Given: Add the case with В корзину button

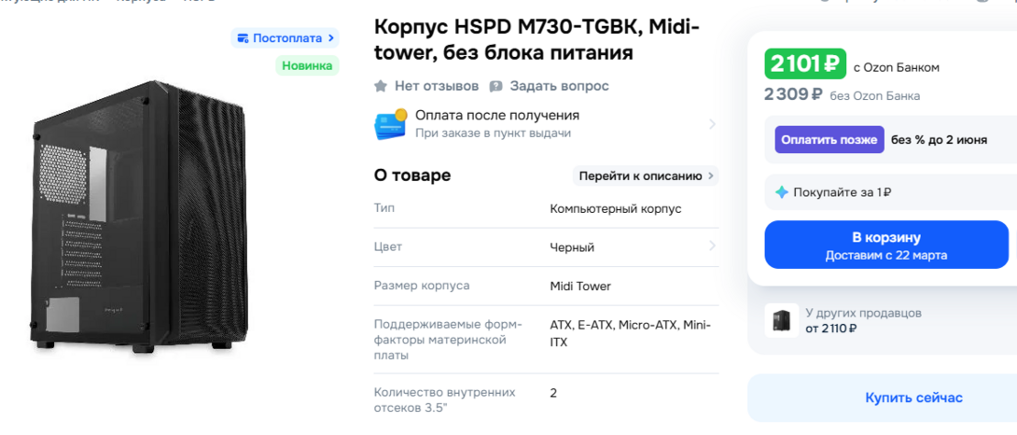Looking at the screenshot, I should (885, 245).
